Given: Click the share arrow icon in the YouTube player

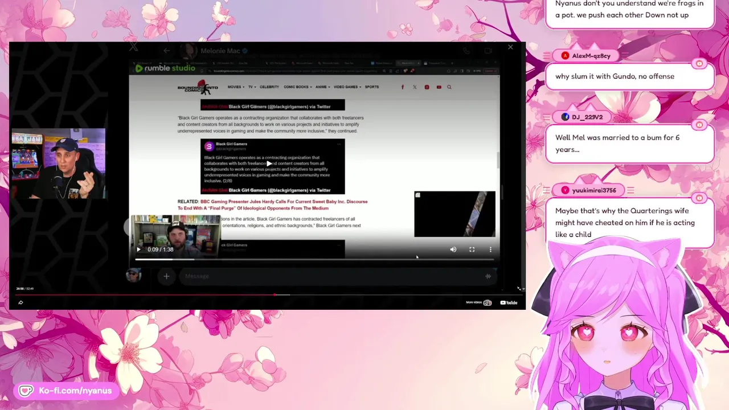Looking at the screenshot, I should click(x=21, y=302).
